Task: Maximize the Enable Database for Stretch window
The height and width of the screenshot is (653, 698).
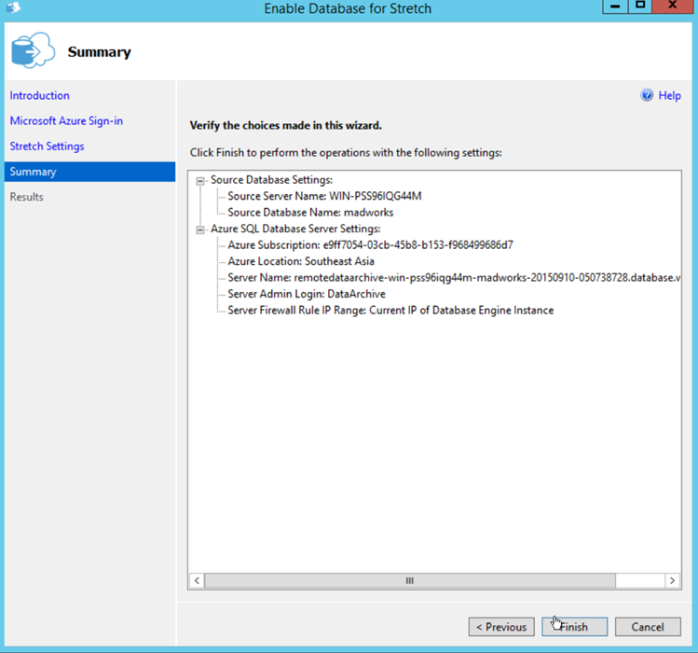Action: tap(640, 7)
